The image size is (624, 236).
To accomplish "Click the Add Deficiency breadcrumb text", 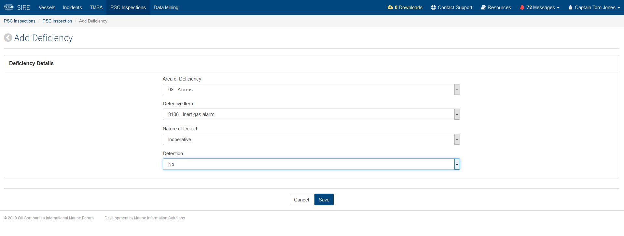I will (x=93, y=21).
